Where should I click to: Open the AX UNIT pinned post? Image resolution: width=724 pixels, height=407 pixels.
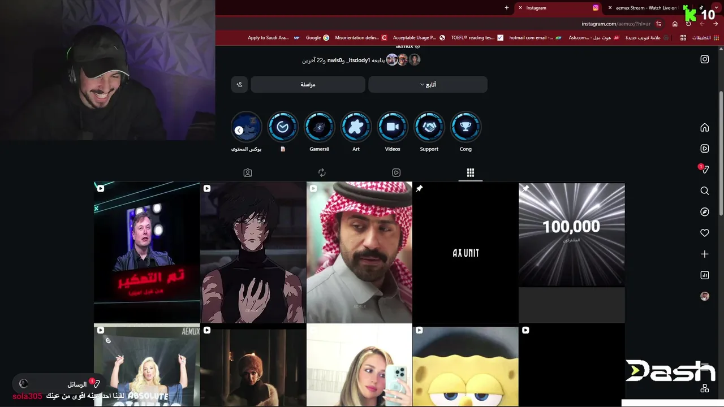[466, 252]
